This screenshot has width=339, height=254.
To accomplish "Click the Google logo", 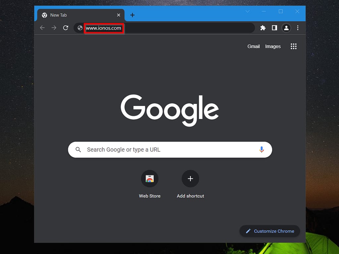I will point(170,110).
